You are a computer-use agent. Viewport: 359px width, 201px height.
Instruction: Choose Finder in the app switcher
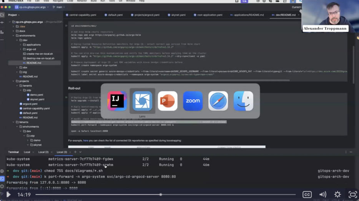coord(243,101)
